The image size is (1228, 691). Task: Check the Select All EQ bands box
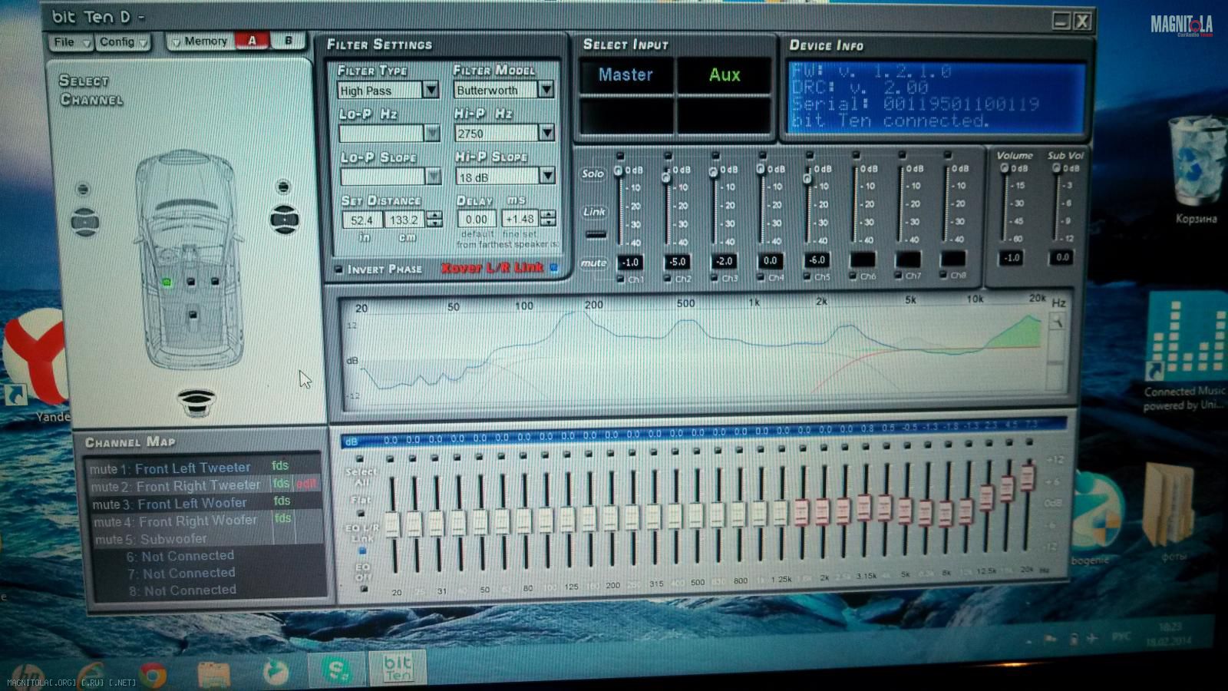[x=359, y=459]
